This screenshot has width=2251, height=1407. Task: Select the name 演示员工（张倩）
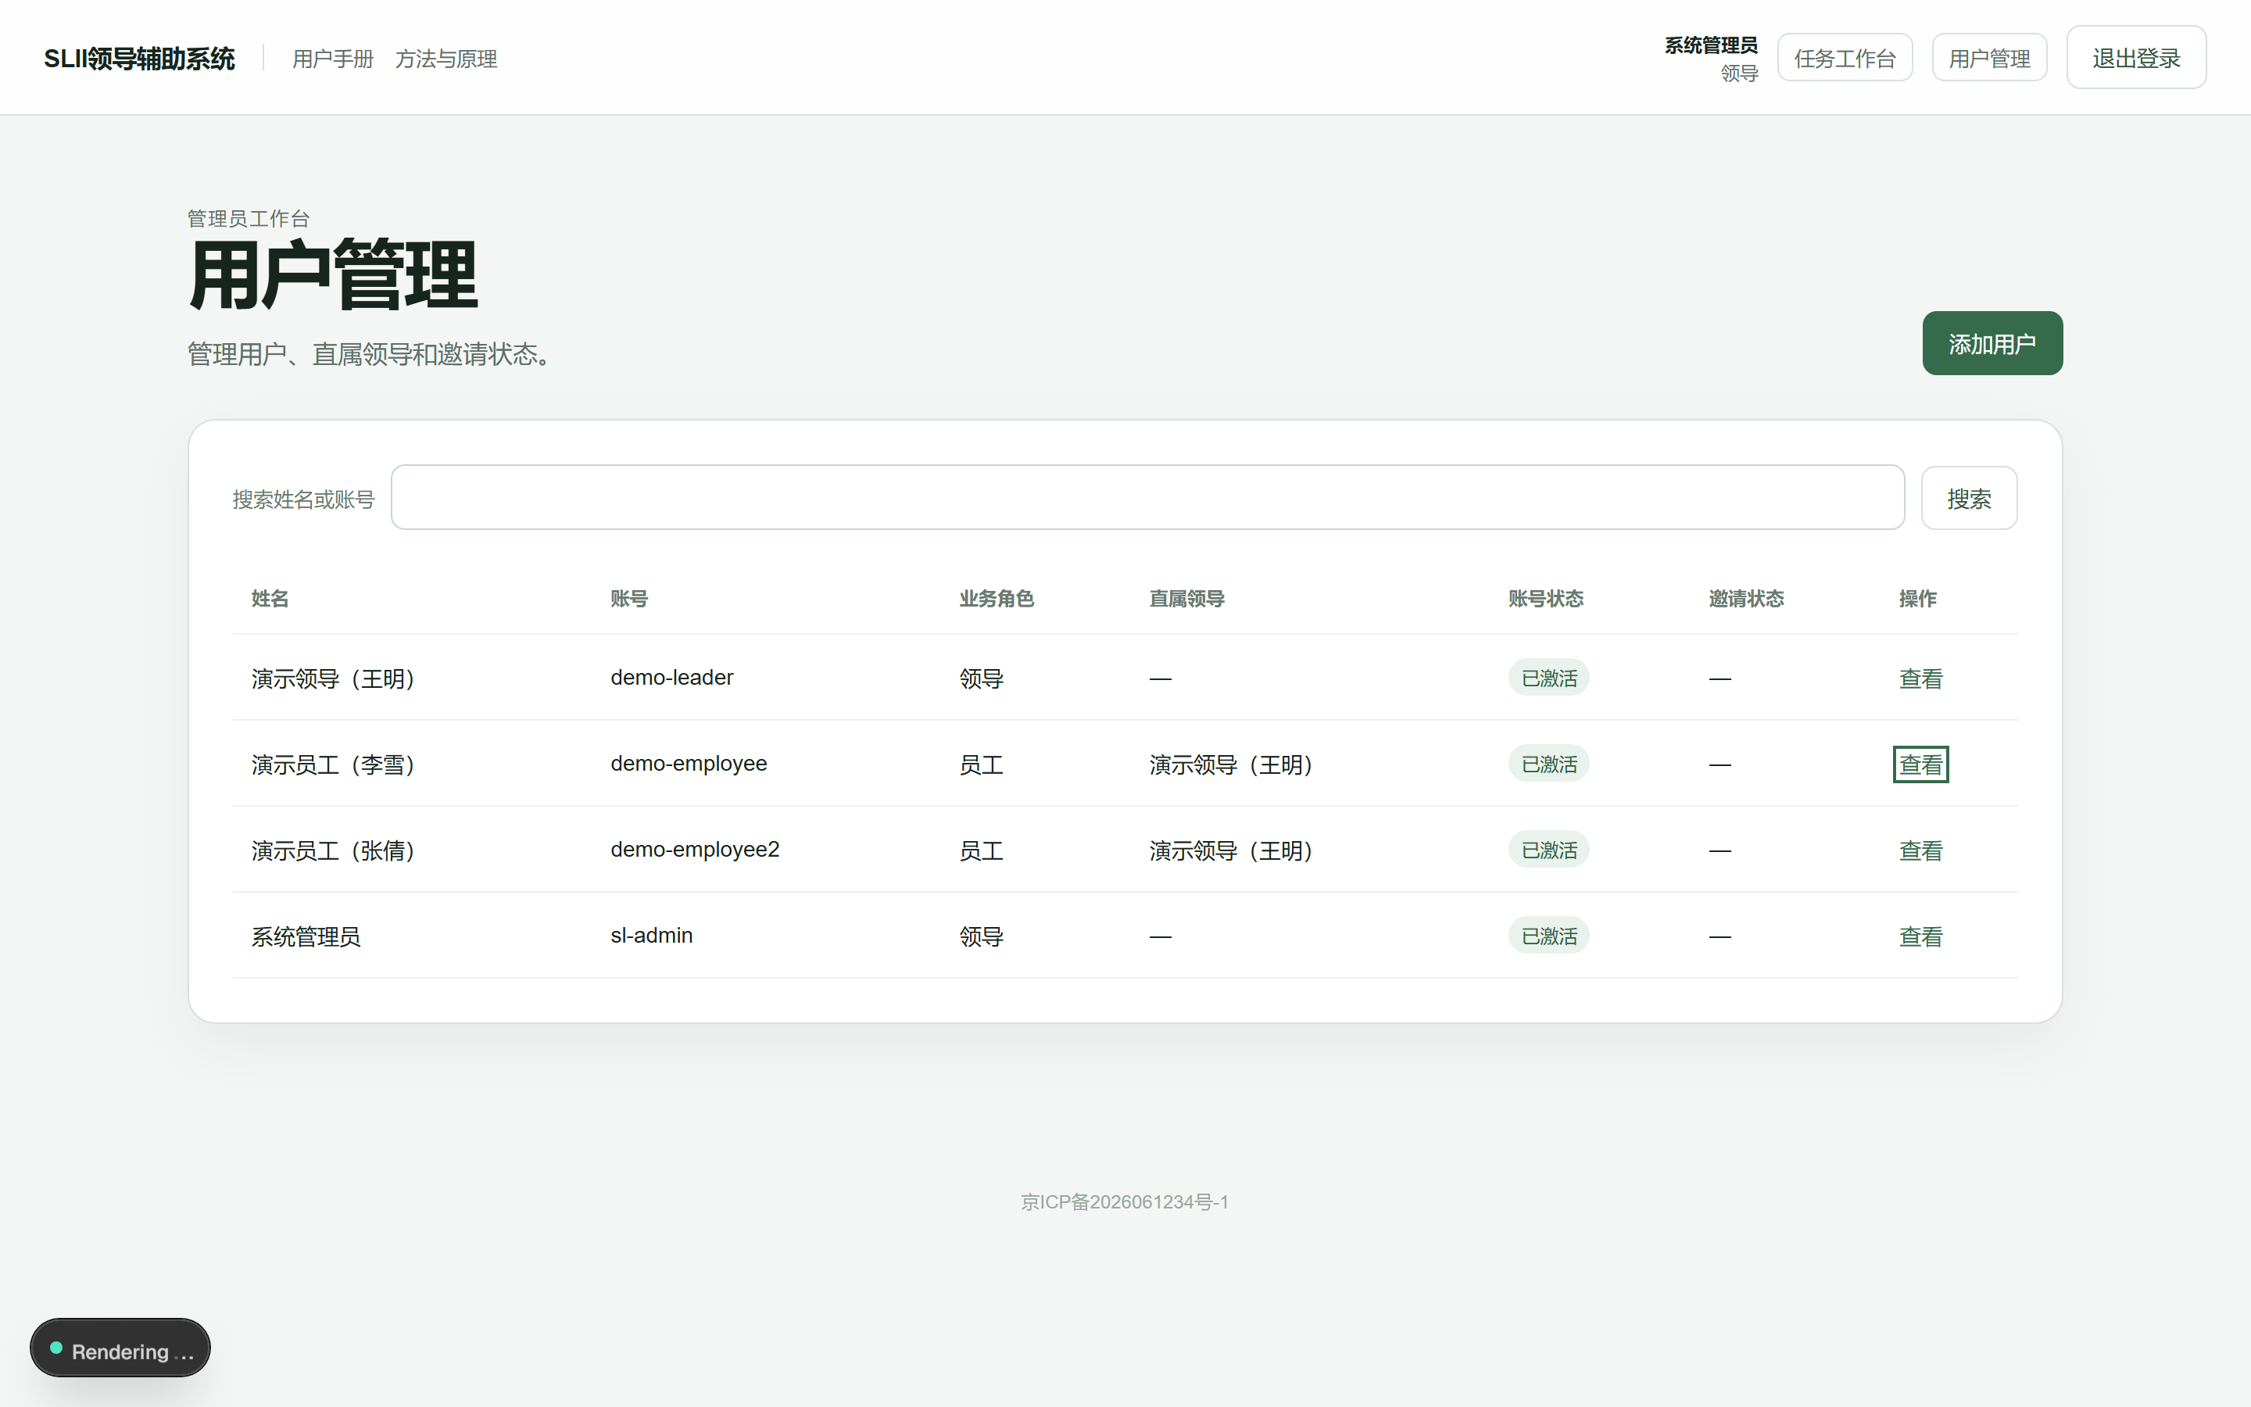(x=333, y=850)
